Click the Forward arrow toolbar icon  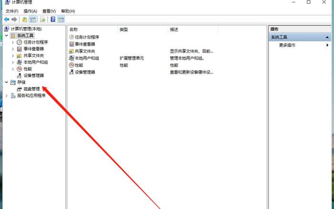14,19
